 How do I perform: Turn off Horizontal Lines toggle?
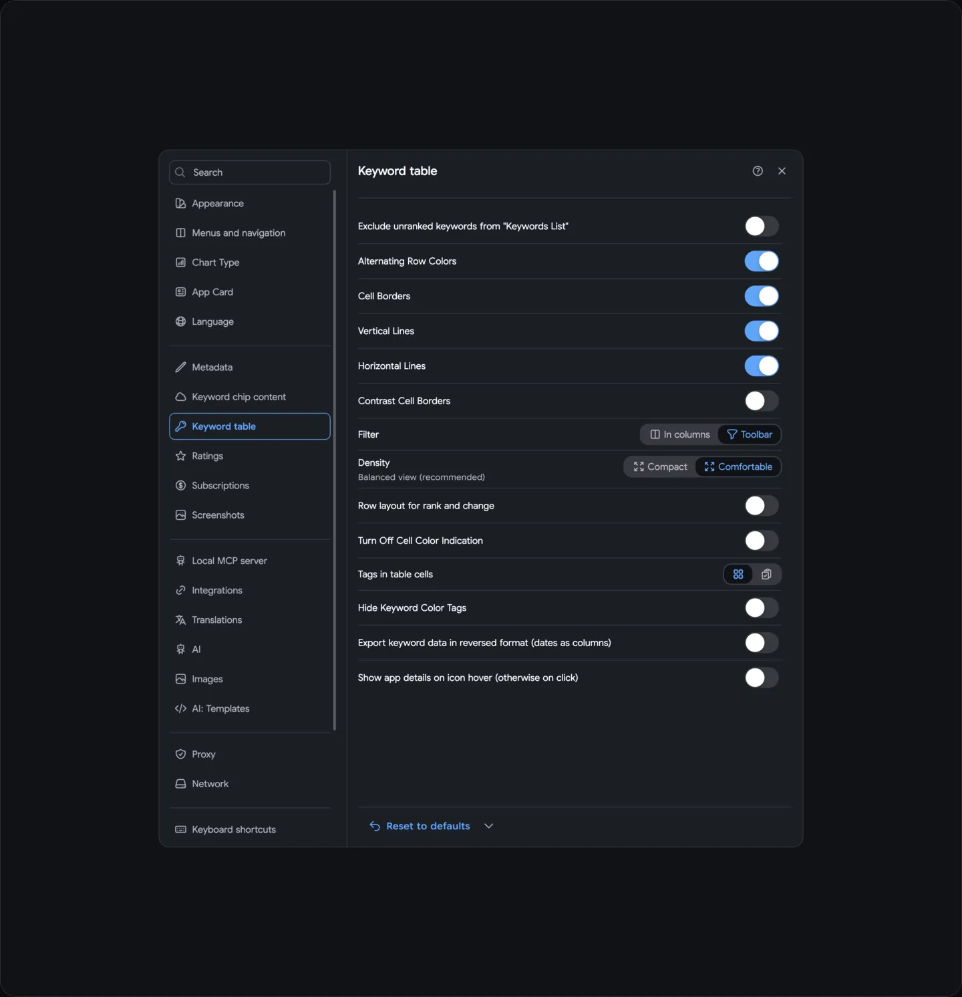pos(762,366)
